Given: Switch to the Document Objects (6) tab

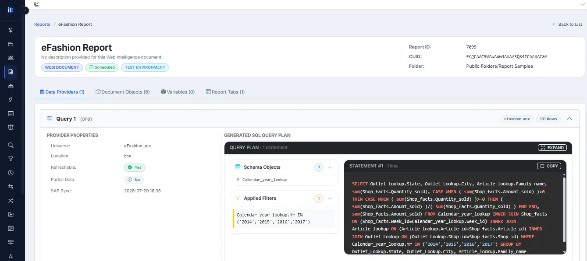Looking at the screenshot, I should [x=123, y=92].
